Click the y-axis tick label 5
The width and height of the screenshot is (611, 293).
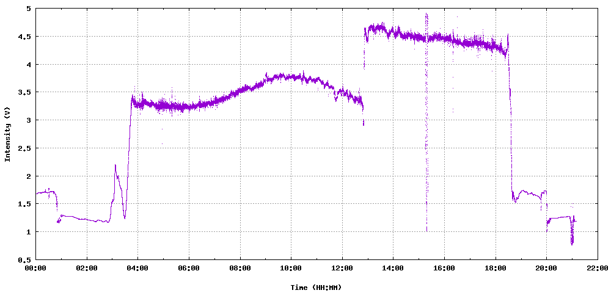click(30, 9)
